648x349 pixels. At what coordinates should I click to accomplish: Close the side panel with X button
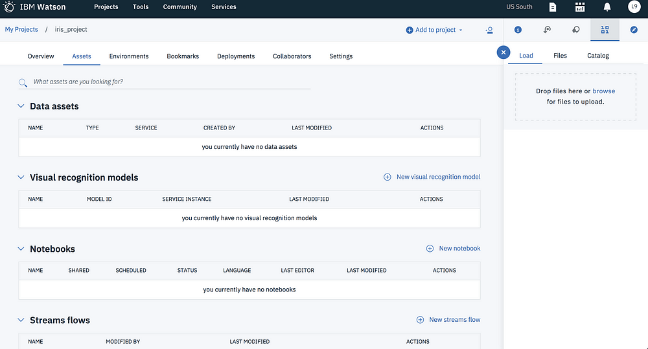pos(503,52)
